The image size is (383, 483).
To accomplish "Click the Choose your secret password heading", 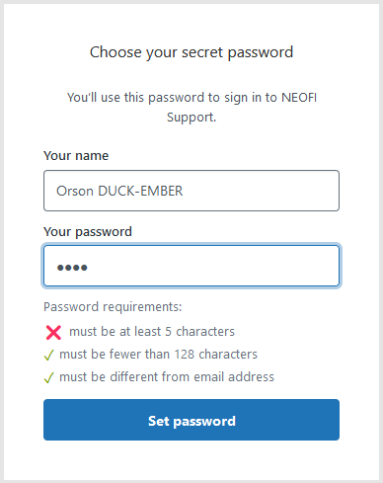I will tap(191, 52).
